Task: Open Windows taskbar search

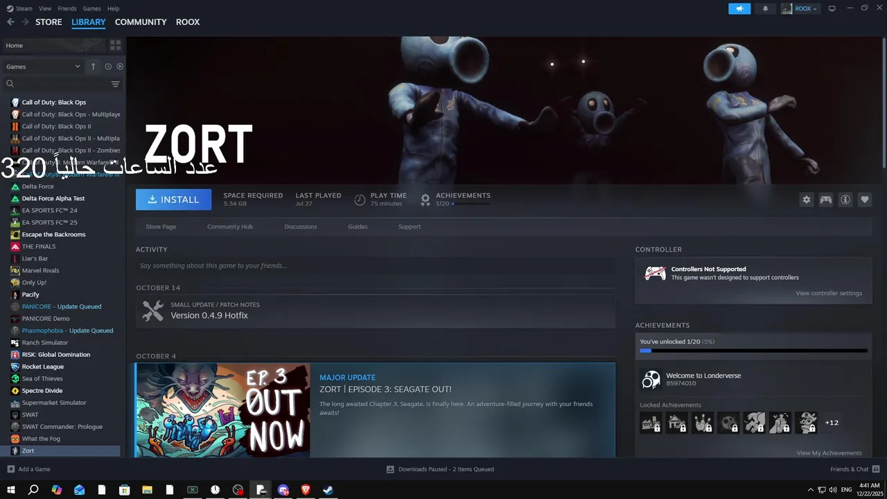Action: (33, 490)
